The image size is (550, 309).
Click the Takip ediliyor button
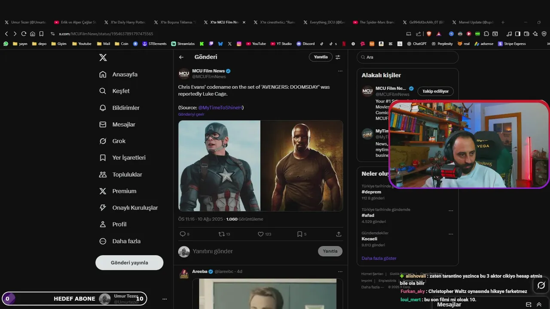pyautogui.click(x=435, y=91)
